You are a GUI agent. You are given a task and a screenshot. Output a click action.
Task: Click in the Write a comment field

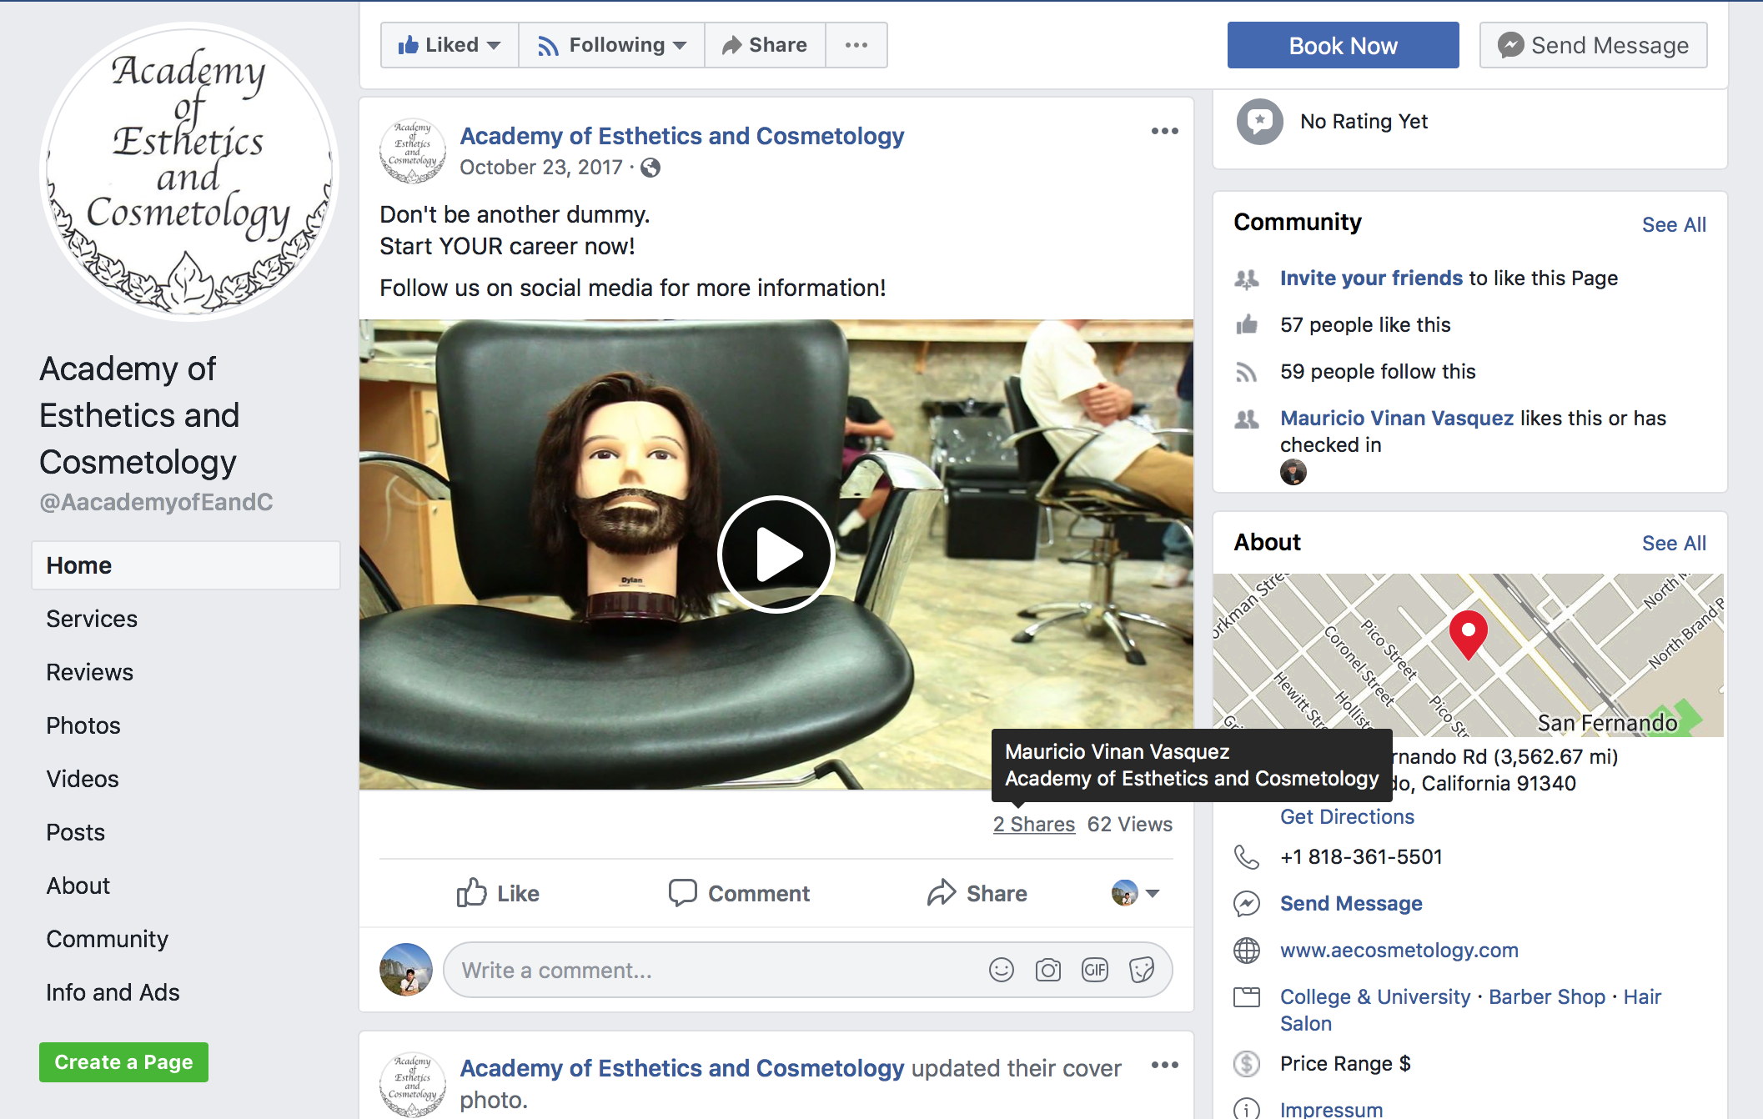click(x=807, y=970)
